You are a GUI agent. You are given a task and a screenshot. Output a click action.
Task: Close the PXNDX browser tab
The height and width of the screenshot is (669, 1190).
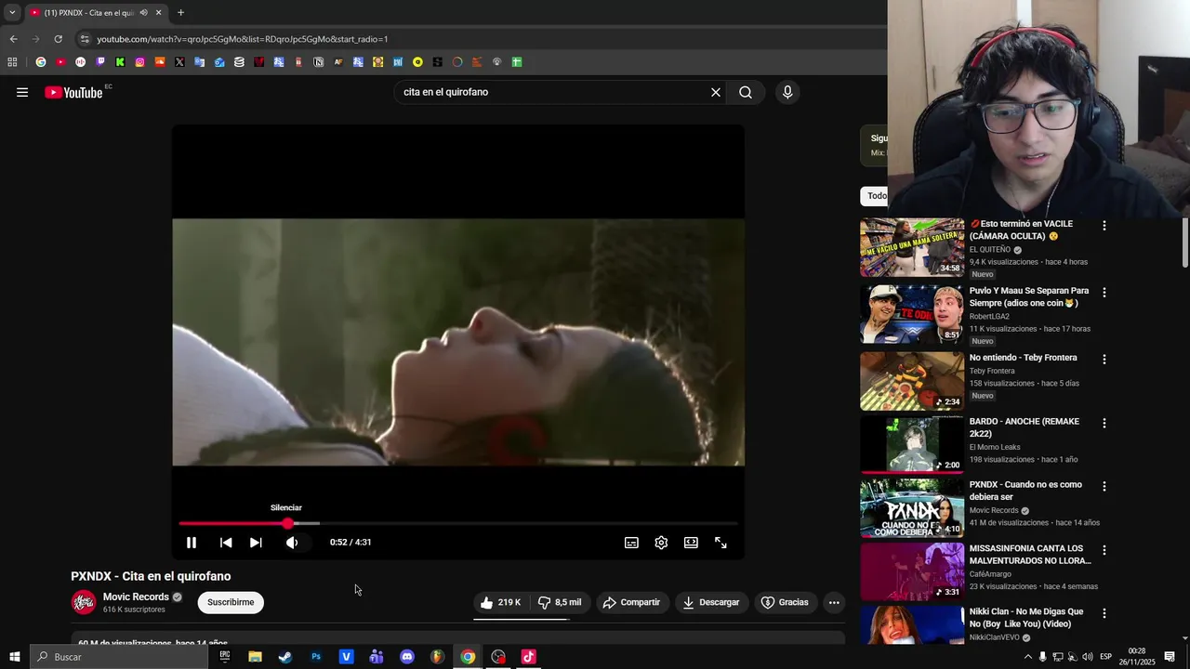coord(158,13)
